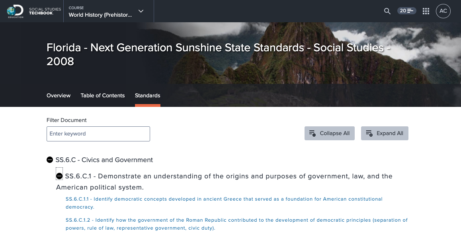Collapse the SS.6.C.1 standard group

click(59, 176)
